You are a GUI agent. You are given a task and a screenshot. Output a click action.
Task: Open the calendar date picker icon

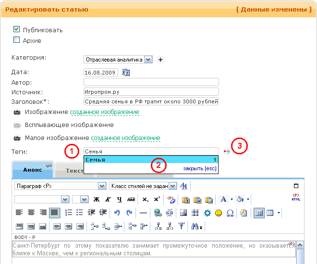pos(126,73)
